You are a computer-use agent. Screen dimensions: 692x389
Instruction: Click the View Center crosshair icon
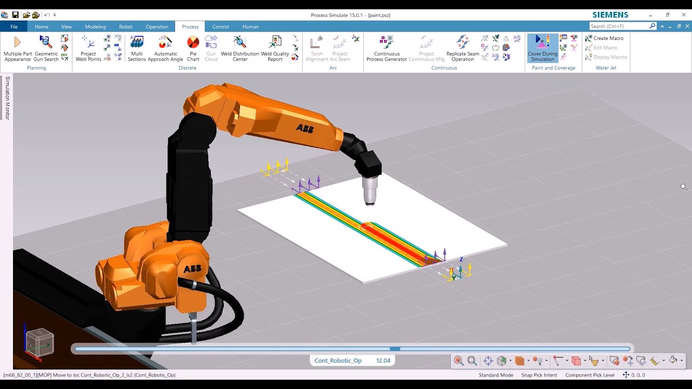(x=488, y=360)
